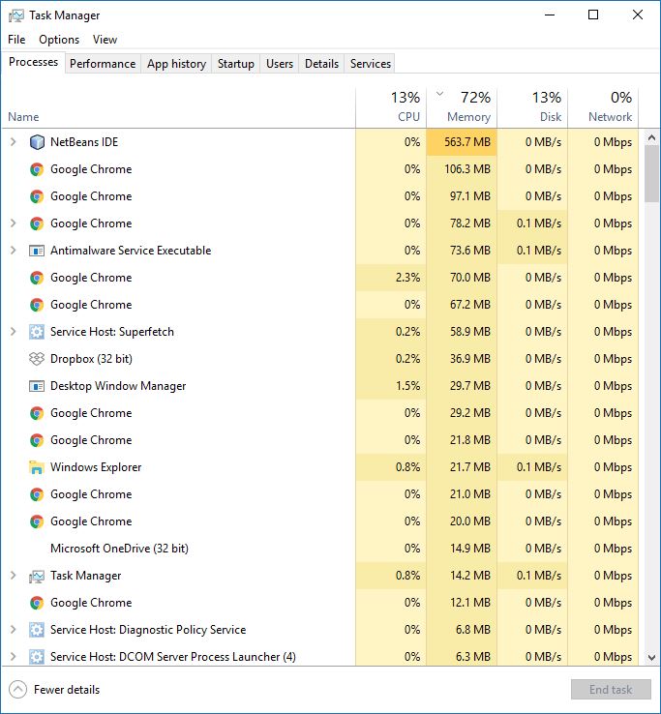Expand Service Host: Diagnostic Policy Service

14,630
